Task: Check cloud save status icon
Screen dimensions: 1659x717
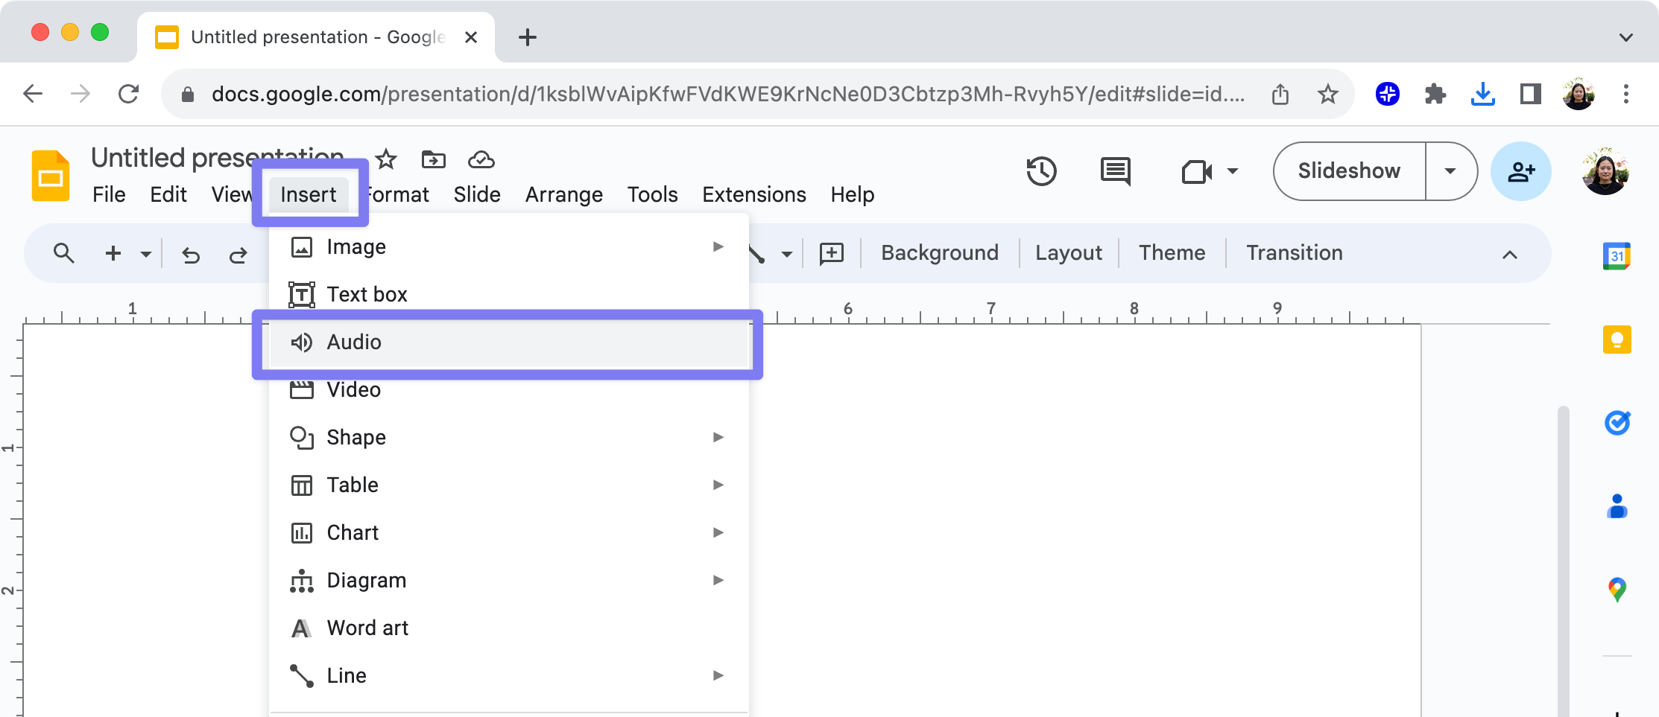Action: point(481,159)
